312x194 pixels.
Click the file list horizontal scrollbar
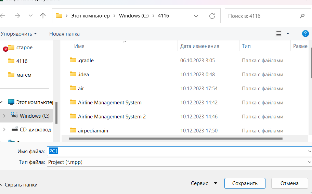pos(175,139)
